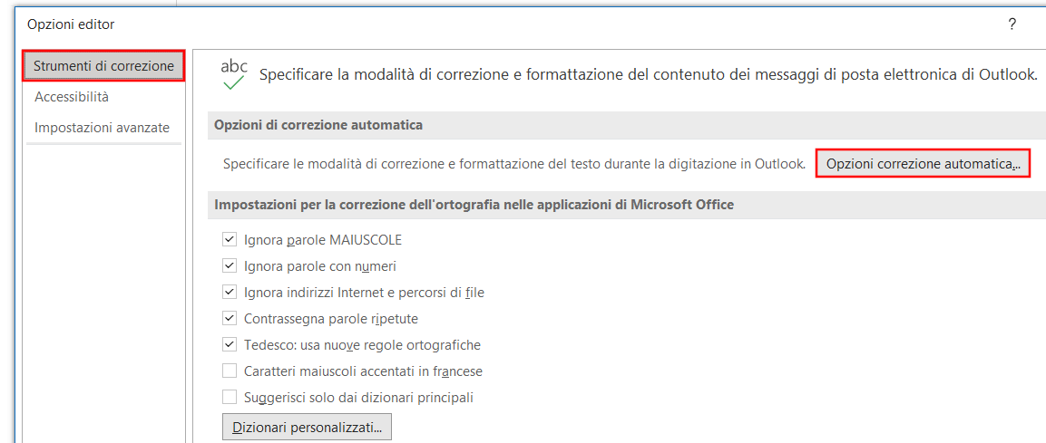
Task: Click the Impostazioni per la correzione dell'ortografia header
Action: (x=474, y=205)
